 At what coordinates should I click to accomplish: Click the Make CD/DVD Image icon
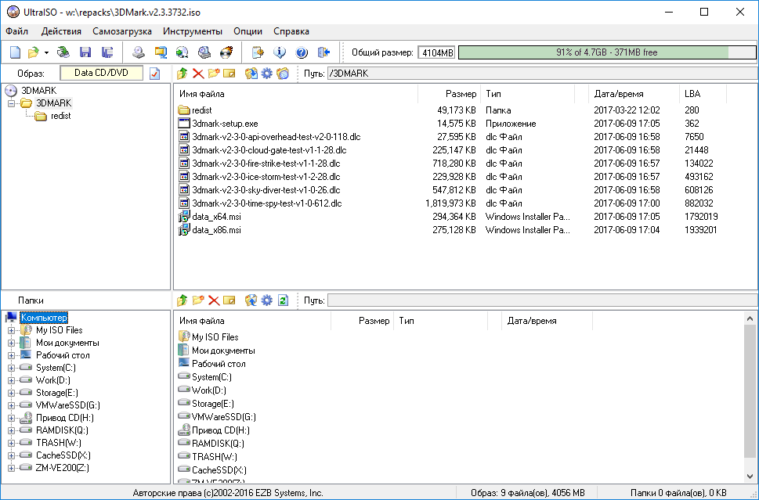point(139,52)
